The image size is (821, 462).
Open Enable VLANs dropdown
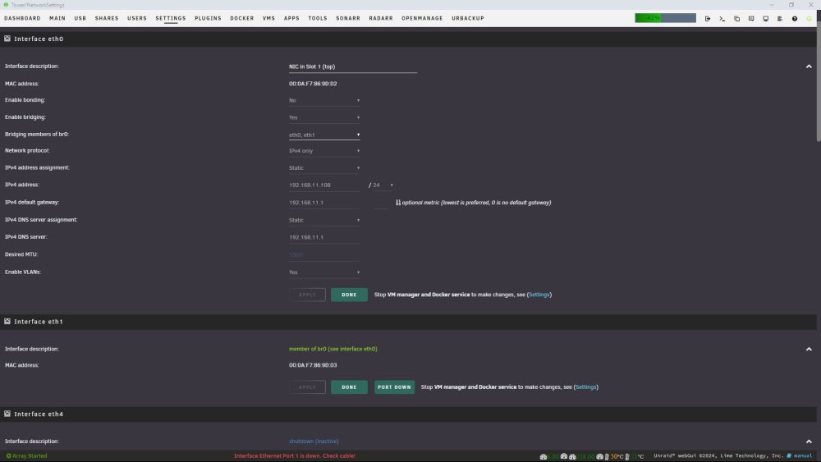[324, 272]
